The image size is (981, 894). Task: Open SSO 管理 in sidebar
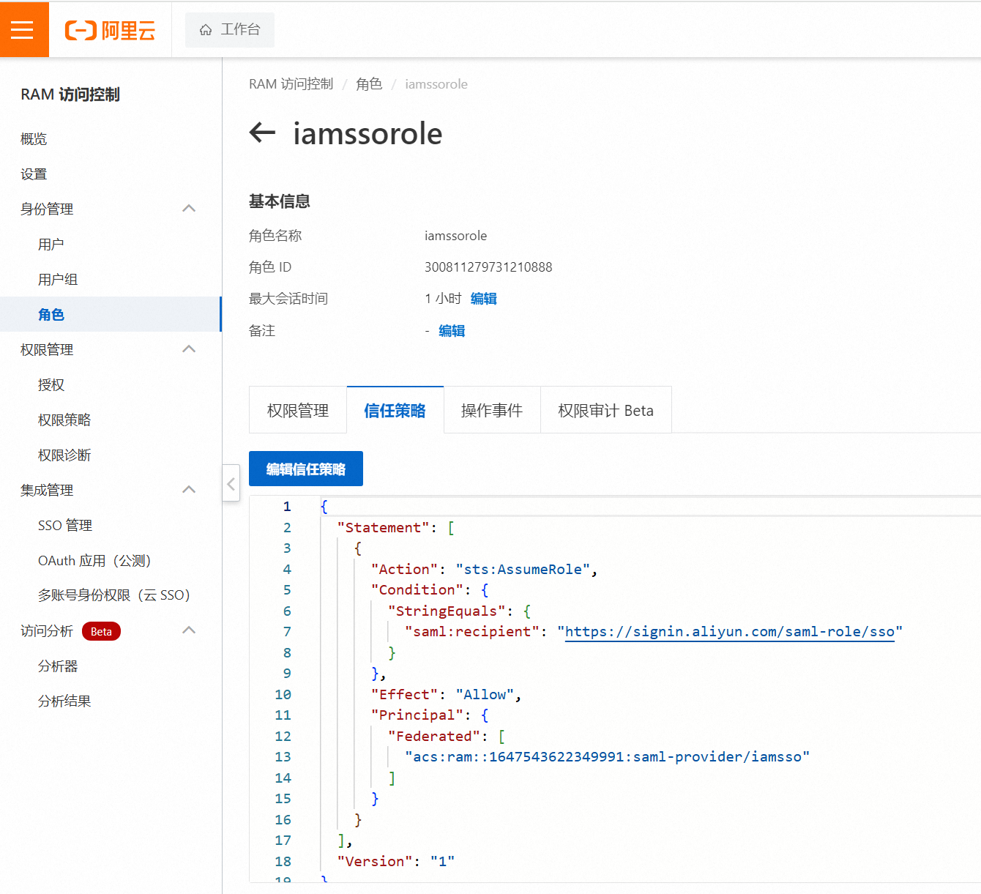65,526
